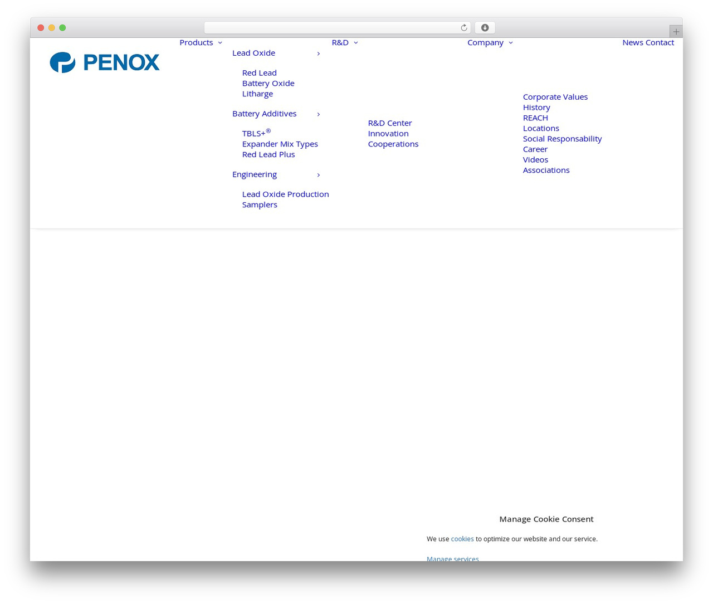Open the Associations page
Image resolution: width=713 pixels, height=604 pixels.
click(x=546, y=171)
